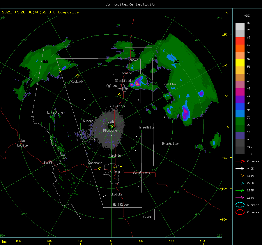262x245 pixels.
Task: Select the light gray 70–80 dBZ swatch
Action: click(x=240, y=27)
